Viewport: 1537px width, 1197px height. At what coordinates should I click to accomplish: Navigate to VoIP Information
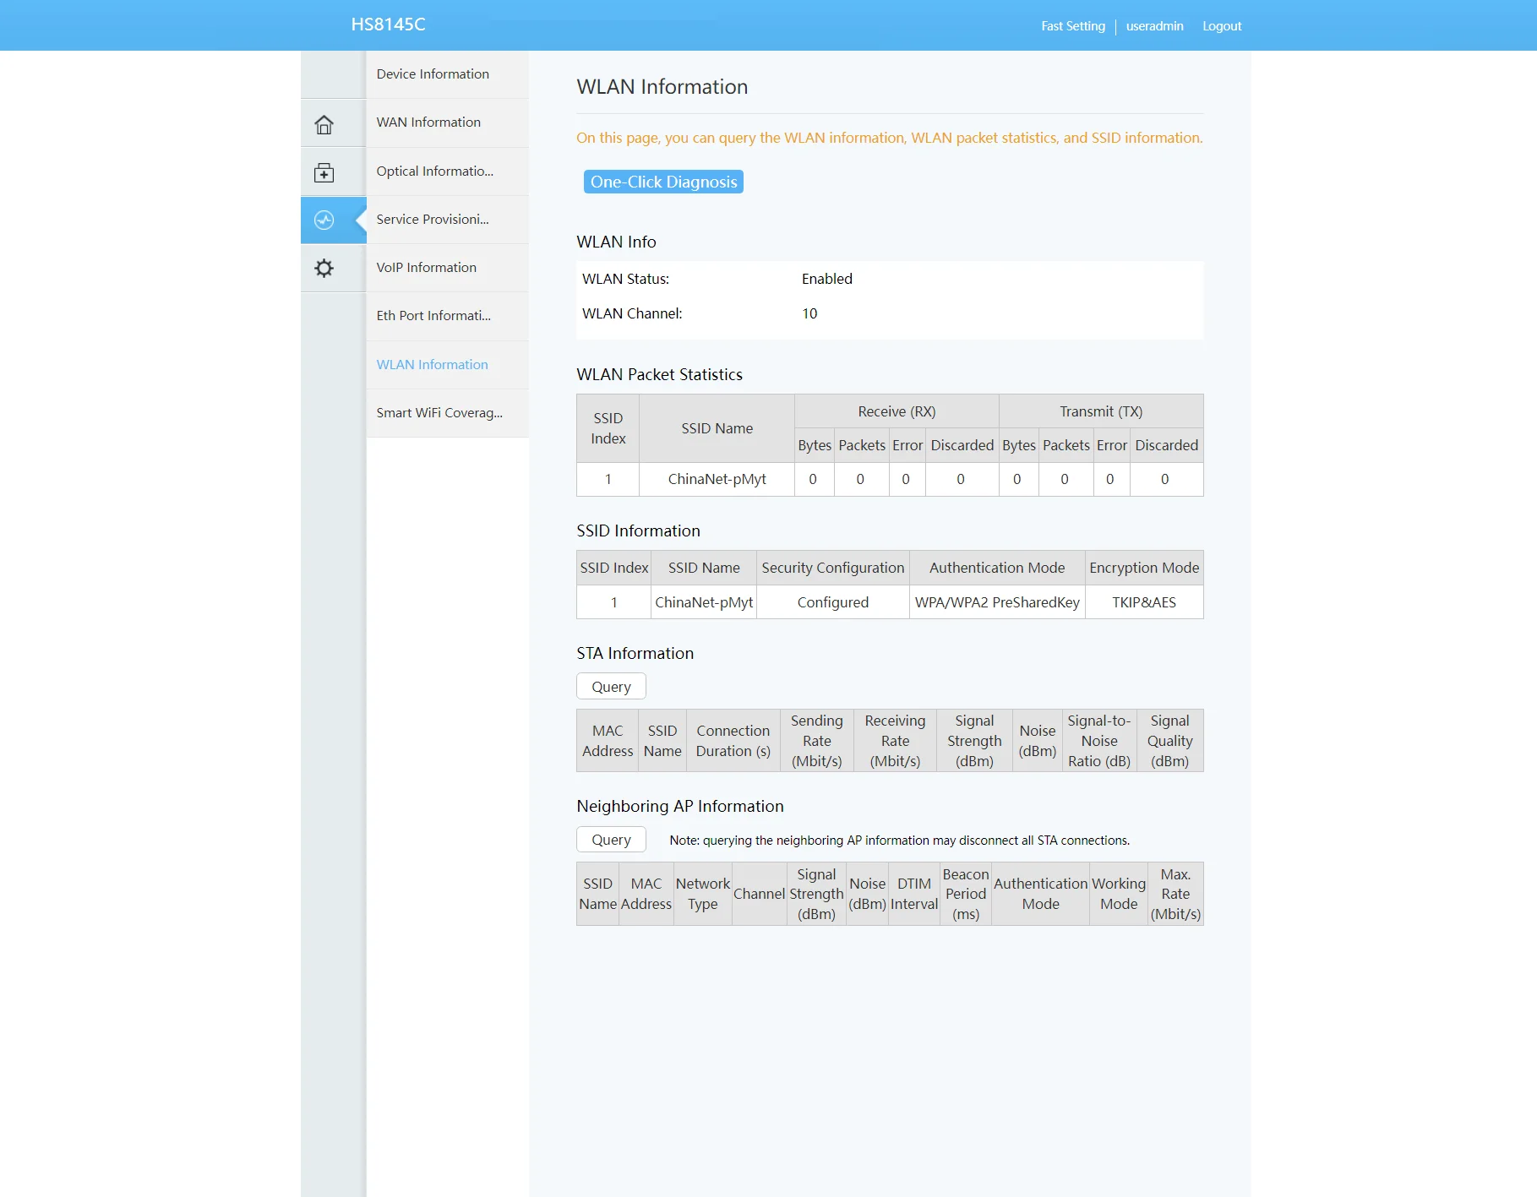click(426, 268)
